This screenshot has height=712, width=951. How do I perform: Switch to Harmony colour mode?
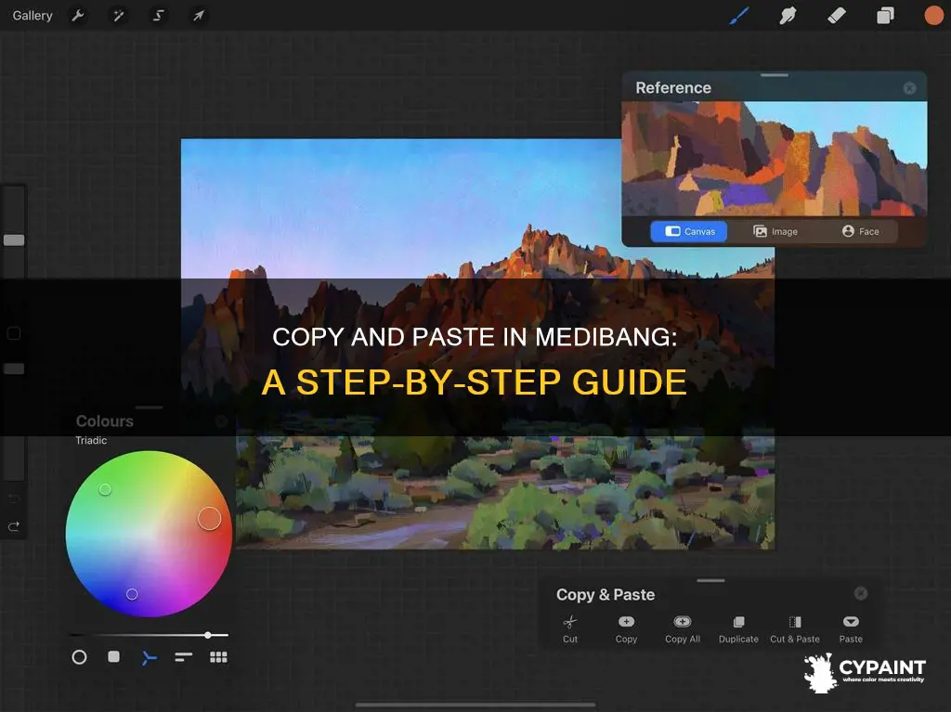(149, 657)
